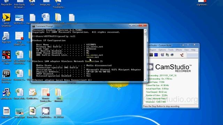Image resolution: width=223 pixels, height=125 pixels.
Task: Open the Help menu in CamStudio
Action: pyautogui.click(x=193, y=50)
